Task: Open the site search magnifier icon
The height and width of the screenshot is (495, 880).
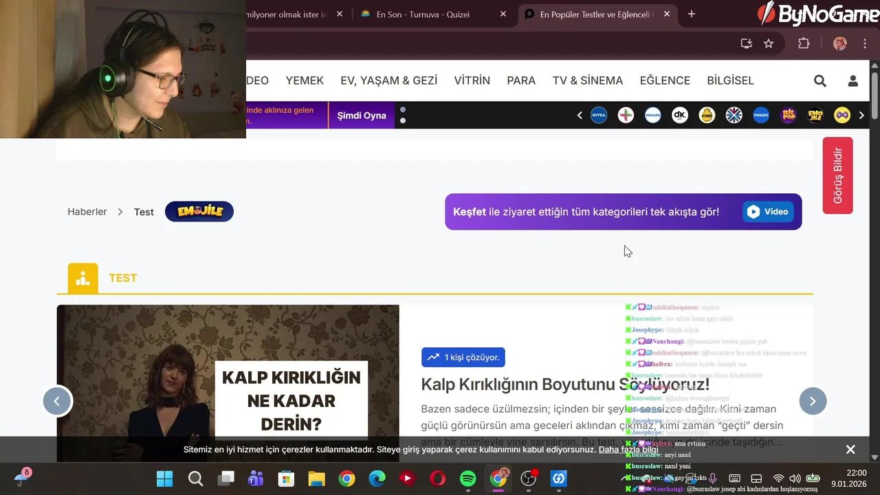Action: [x=819, y=81]
